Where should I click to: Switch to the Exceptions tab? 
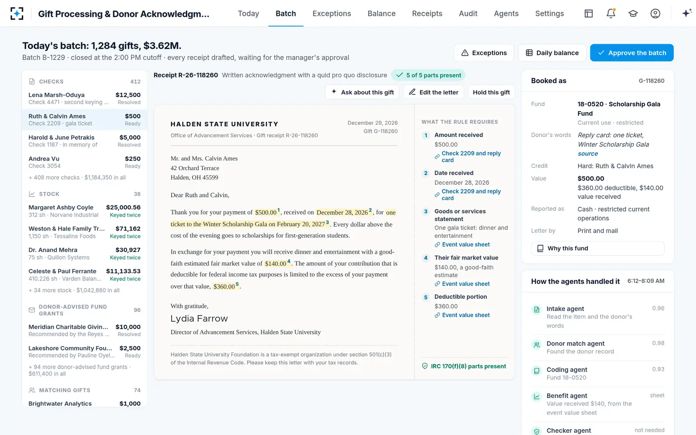click(332, 14)
